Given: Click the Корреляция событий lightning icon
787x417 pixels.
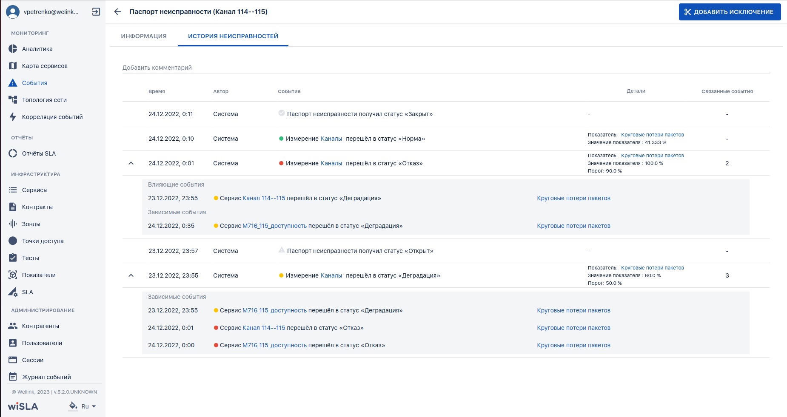Looking at the screenshot, I should [x=13, y=117].
